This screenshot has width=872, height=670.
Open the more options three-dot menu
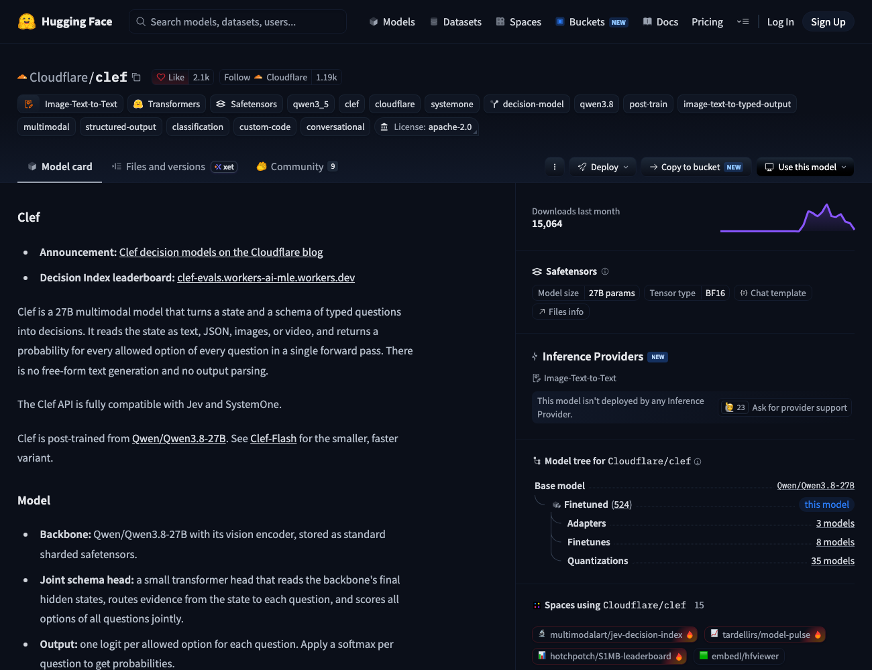555,167
